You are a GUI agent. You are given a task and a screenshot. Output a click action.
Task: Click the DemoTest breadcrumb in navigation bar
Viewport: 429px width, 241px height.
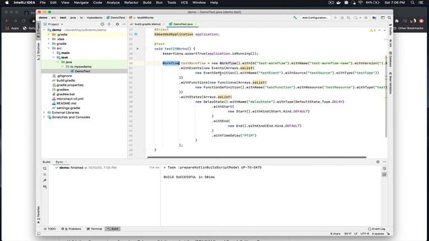(x=116, y=17)
